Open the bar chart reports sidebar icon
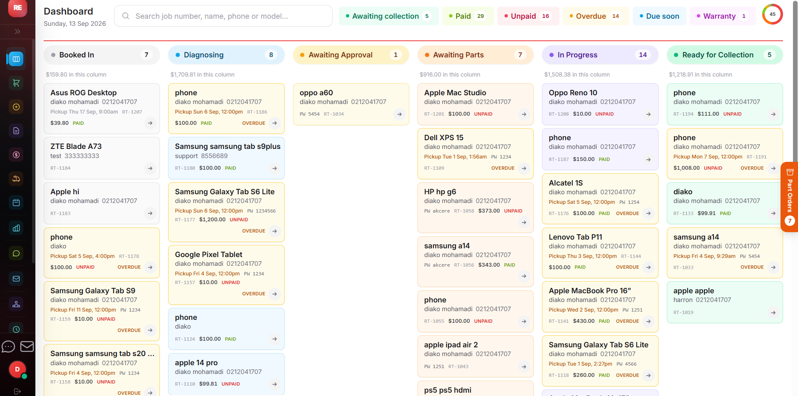The height and width of the screenshot is (396, 798). (x=16, y=228)
